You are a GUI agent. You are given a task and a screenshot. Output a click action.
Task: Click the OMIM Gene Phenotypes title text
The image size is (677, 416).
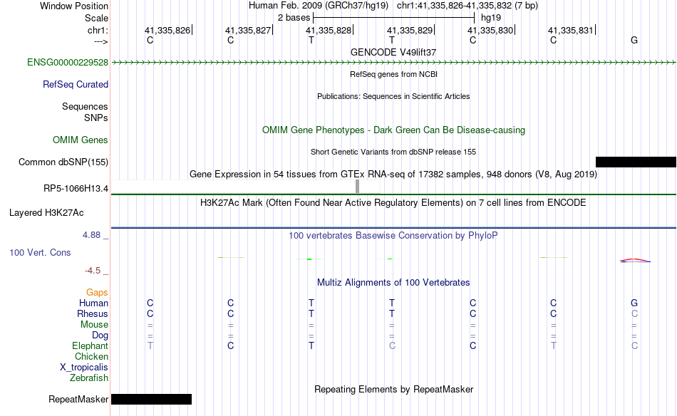(394, 130)
